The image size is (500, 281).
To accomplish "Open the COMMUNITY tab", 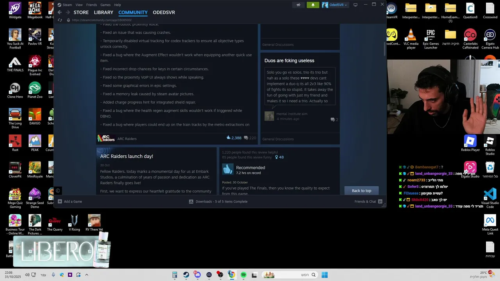I will coord(133,12).
